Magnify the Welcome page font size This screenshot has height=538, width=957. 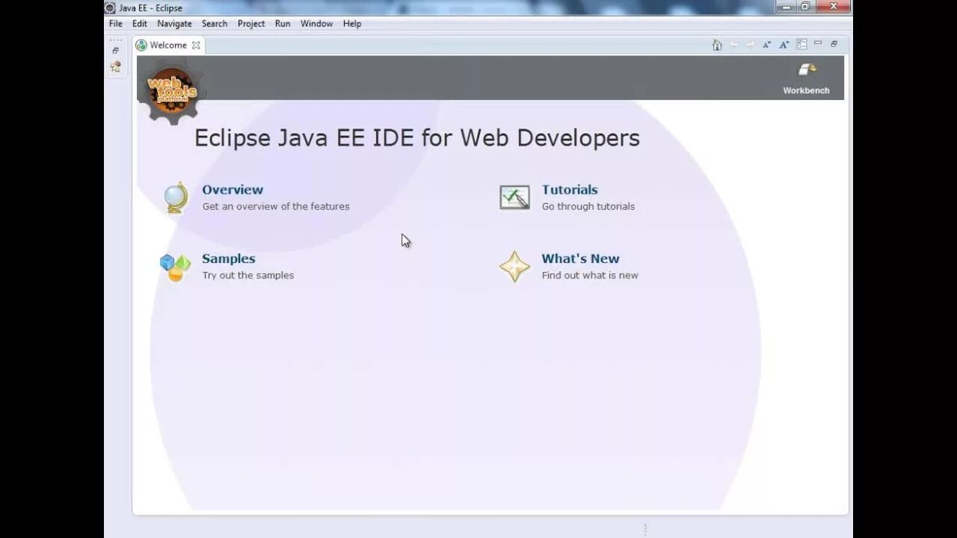[784, 45]
